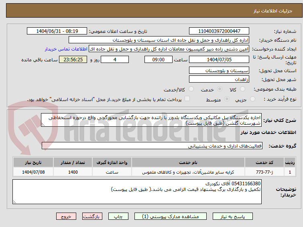The width and height of the screenshot is (303, 227).
Task: Click the deadline date field 1404/07/05
Action: pyautogui.click(x=219, y=59)
